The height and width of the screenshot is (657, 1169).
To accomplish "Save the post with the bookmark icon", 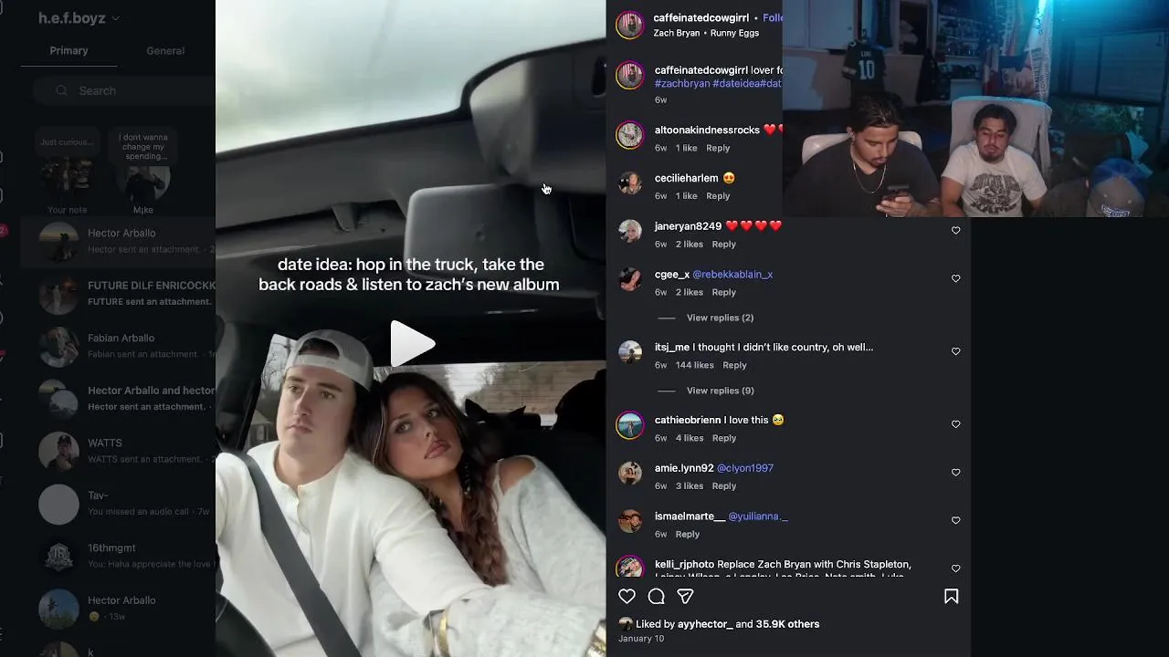I will [951, 597].
